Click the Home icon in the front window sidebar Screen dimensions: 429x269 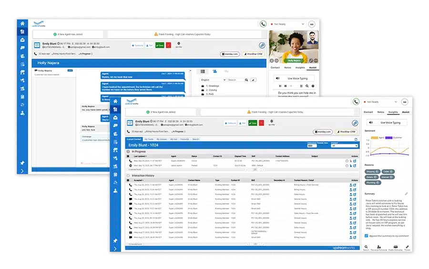click(x=115, y=102)
